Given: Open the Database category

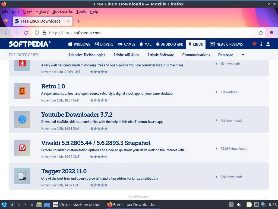Looking at the screenshot, I should click(x=226, y=55).
